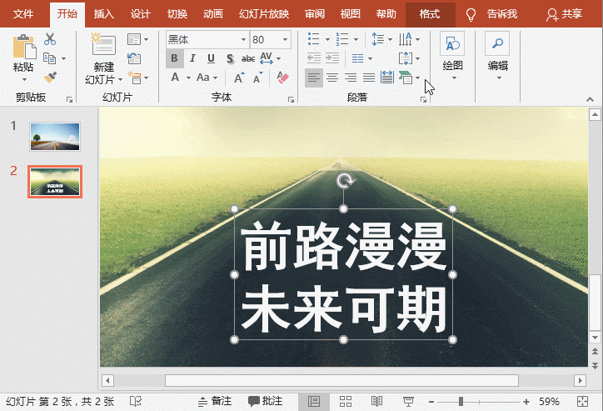Switch to the Design tab
This screenshot has width=603, height=411.
140,14
